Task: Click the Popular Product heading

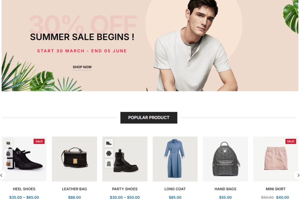Action: pyautogui.click(x=149, y=118)
